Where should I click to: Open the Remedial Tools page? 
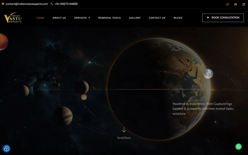coord(110,18)
